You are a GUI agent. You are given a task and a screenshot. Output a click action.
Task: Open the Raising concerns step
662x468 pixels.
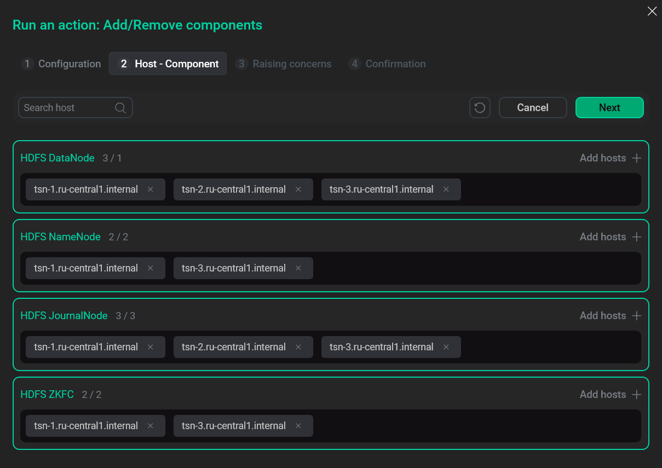click(284, 63)
